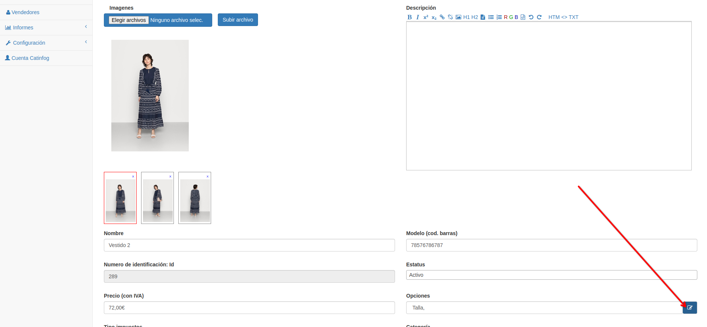This screenshot has width=707, height=327.
Task: Create a bulleted list
Action: [491, 17]
